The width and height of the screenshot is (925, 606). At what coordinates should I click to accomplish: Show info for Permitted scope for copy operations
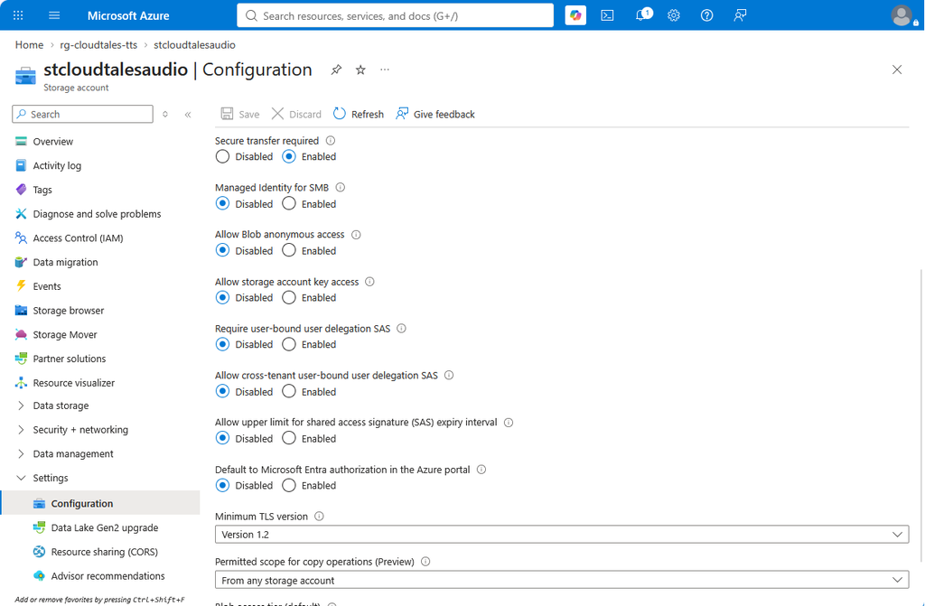[x=425, y=562]
